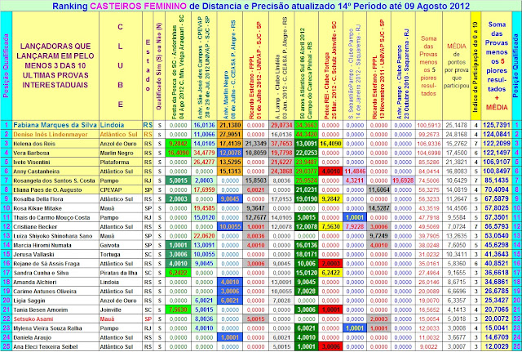The height and width of the screenshot is (352, 522).
Task: Select the Indice de Participação header
Action: click(476, 65)
